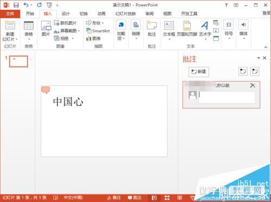Open the 文件 (File) tab
The height and width of the screenshot is (202, 271).
[x=10, y=14]
